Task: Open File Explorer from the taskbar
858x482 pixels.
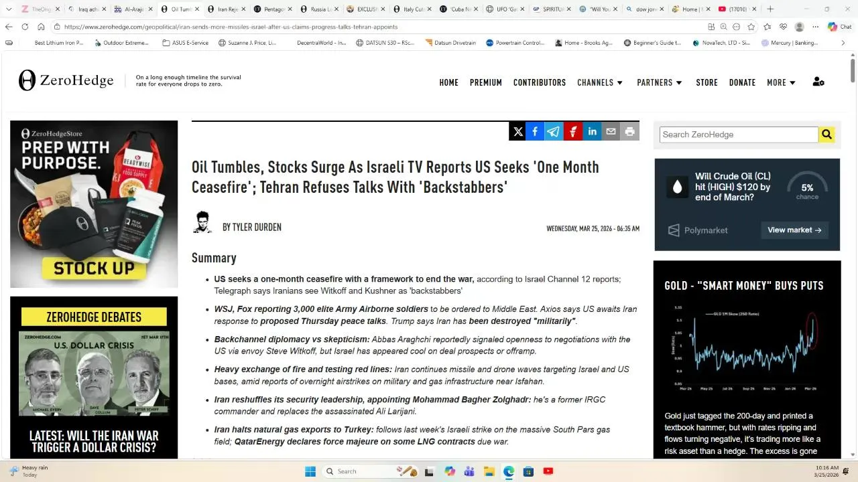Action: point(489,471)
